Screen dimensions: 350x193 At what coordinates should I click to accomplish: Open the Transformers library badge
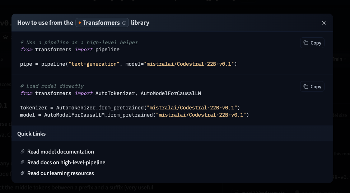point(102,23)
